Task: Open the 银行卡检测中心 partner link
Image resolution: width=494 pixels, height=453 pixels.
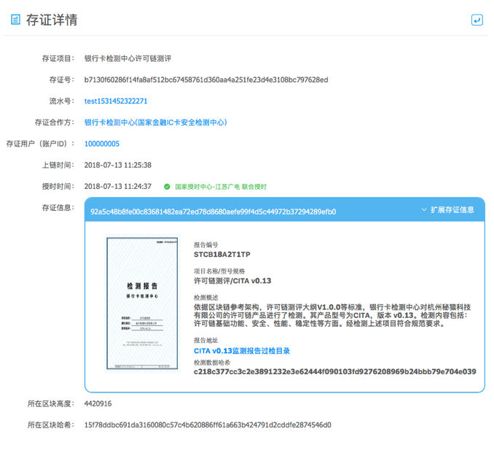Action: 155,123
